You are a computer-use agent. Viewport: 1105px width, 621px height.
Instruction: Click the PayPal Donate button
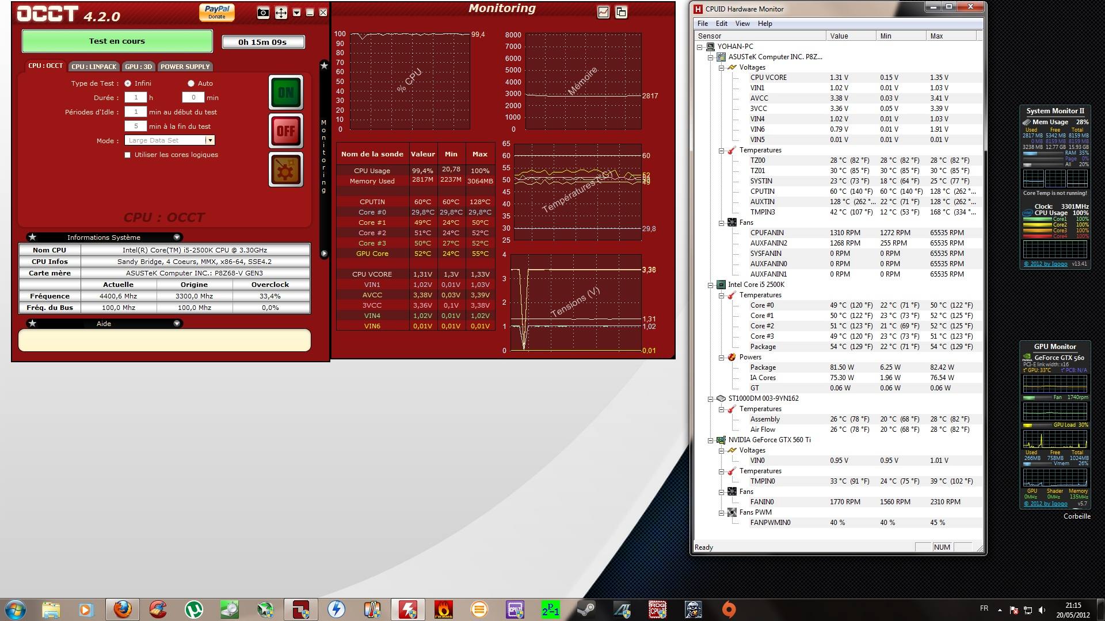pyautogui.click(x=217, y=12)
